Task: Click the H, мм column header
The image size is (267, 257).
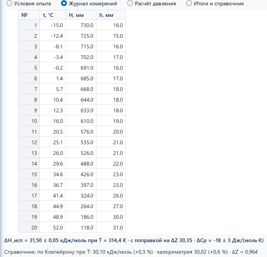Action: pyautogui.click(x=81, y=15)
